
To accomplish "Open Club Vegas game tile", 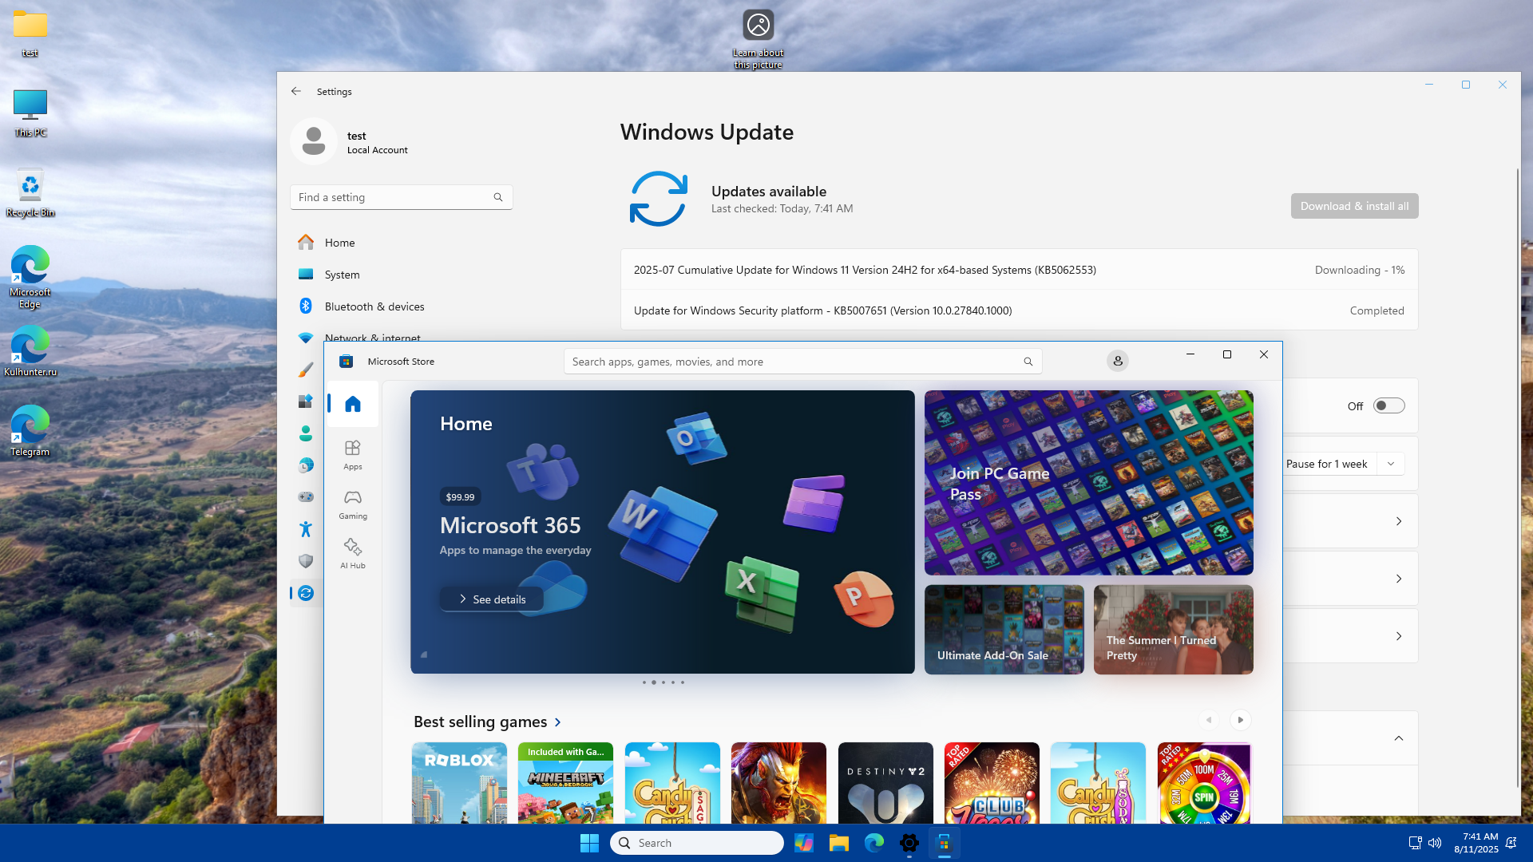I will (x=992, y=783).
